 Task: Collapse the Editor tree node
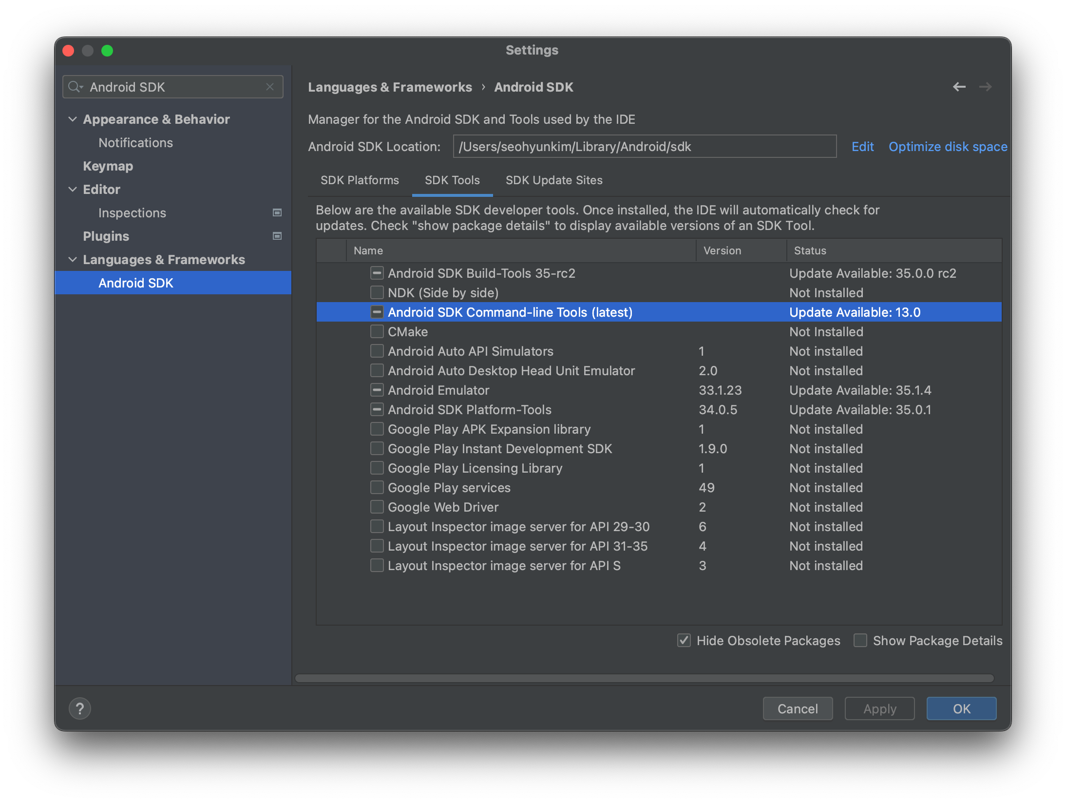(x=73, y=189)
